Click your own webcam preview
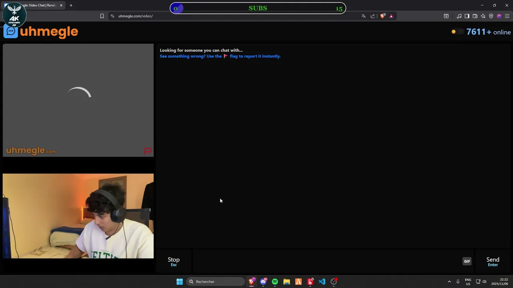513x288 pixels. click(78, 216)
